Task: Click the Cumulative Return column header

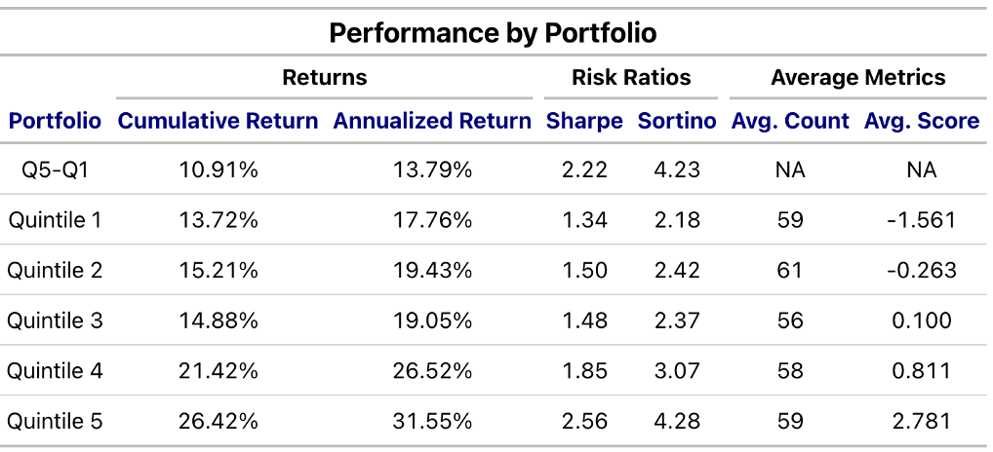Action: click(218, 122)
